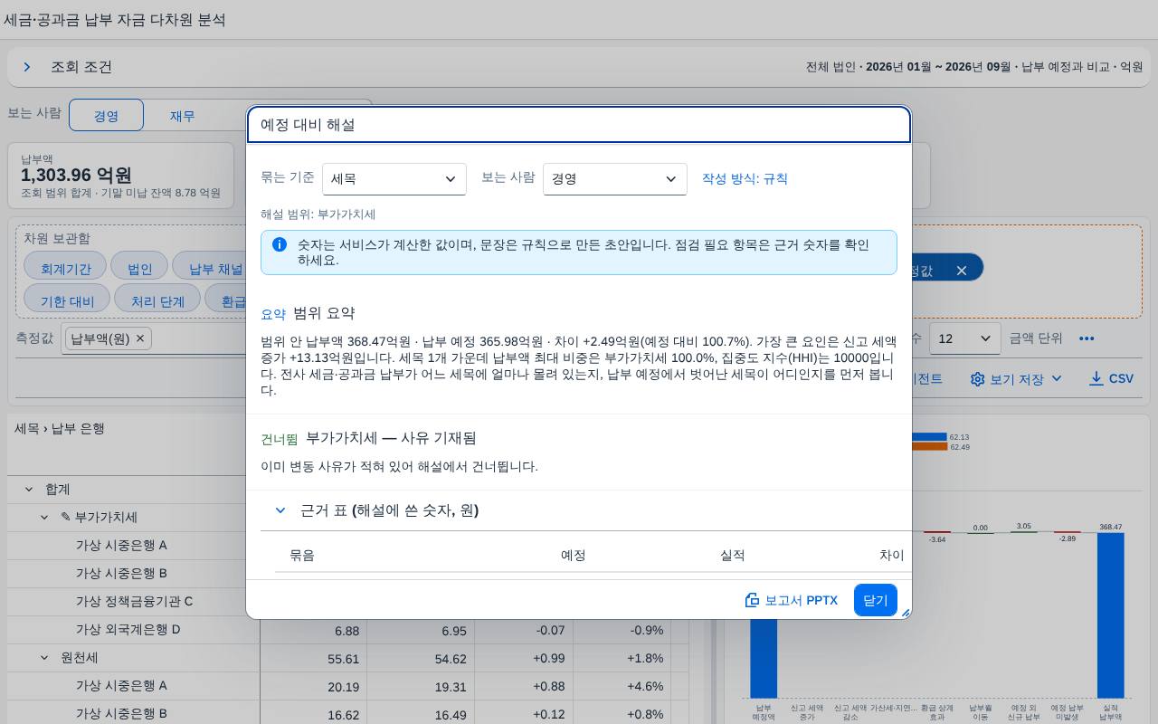Collapse the 근거 표 section
Image resolution: width=1158 pixels, height=724 pixels.
pos(280,510)
